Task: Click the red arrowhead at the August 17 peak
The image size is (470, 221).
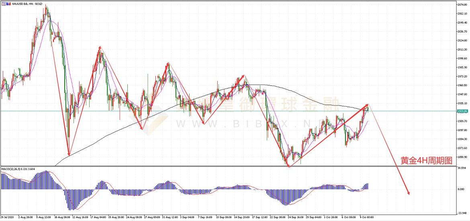Action: click(x=100, y=48)
